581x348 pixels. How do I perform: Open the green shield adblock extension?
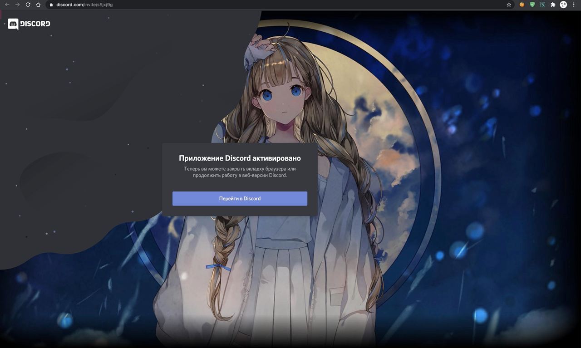click(x=532, y=5)
